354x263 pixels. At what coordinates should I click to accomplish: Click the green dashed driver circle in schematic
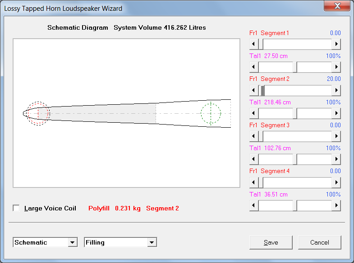[x=211, y=113]
